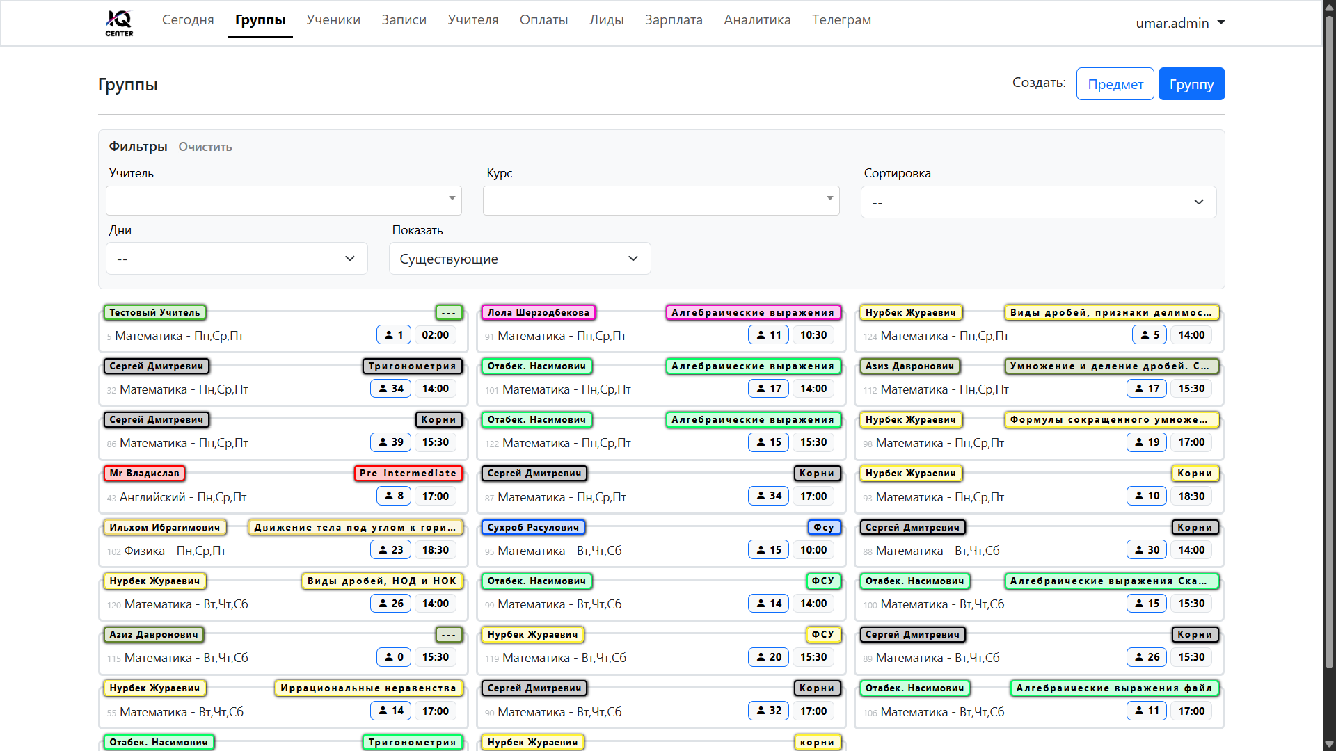Click the Pre-intermediate course tag
The width and height of the screenshot is (1336, 751).
[408, 474]
